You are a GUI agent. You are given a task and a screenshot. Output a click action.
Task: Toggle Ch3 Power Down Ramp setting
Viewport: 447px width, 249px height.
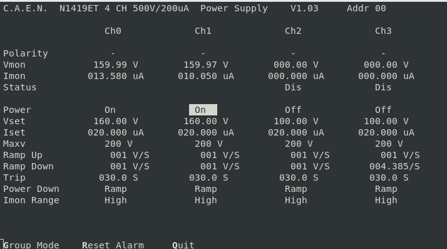[x=386, y=189]
